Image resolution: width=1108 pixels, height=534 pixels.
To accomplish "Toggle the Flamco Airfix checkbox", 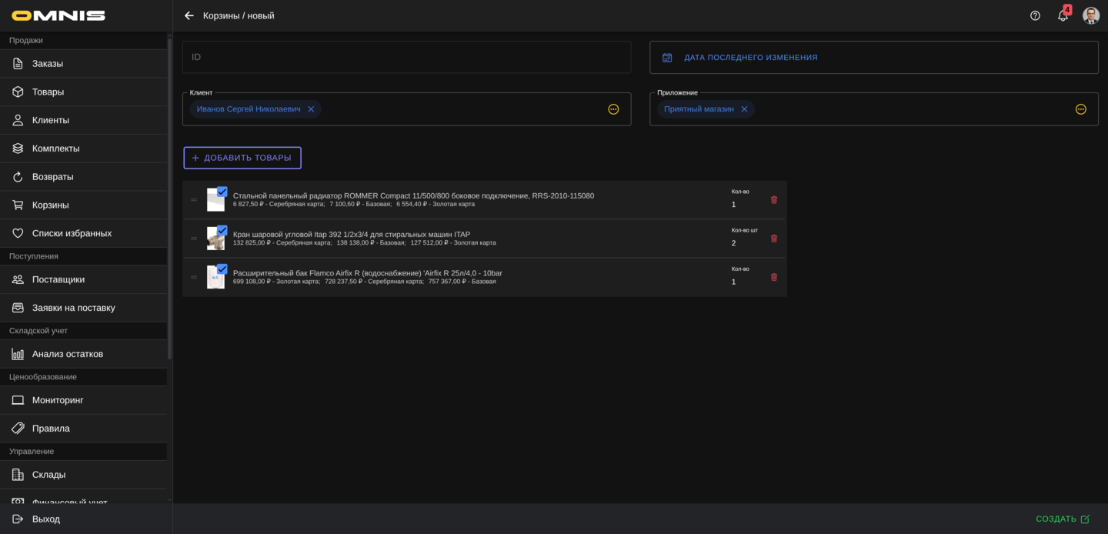I will (222, 269).
